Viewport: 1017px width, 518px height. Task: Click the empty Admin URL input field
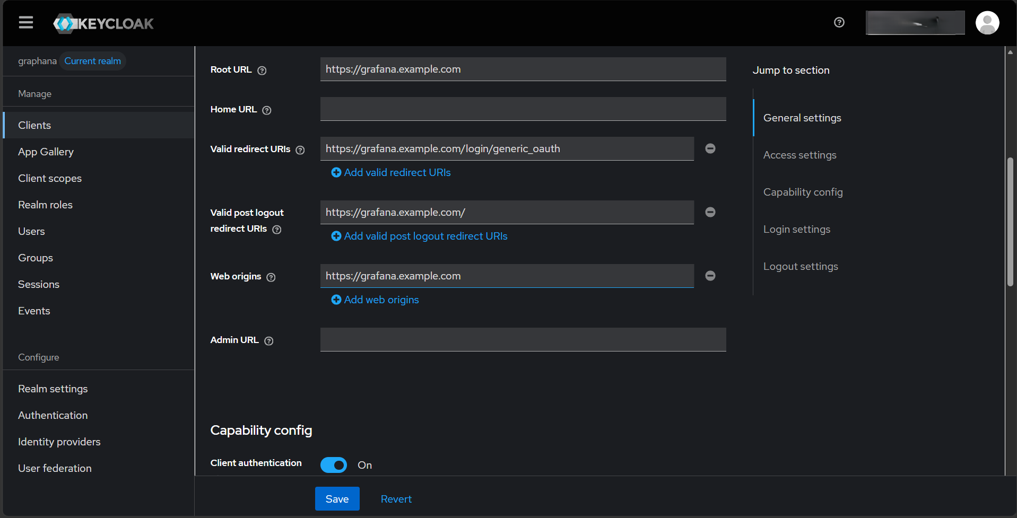pyautogui.click(x=523, y=339)
